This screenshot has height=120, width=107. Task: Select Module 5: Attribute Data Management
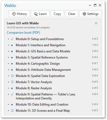coord(43,70)
